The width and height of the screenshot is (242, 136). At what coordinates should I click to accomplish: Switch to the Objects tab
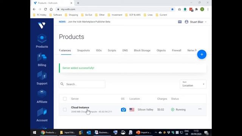(161, 50)
